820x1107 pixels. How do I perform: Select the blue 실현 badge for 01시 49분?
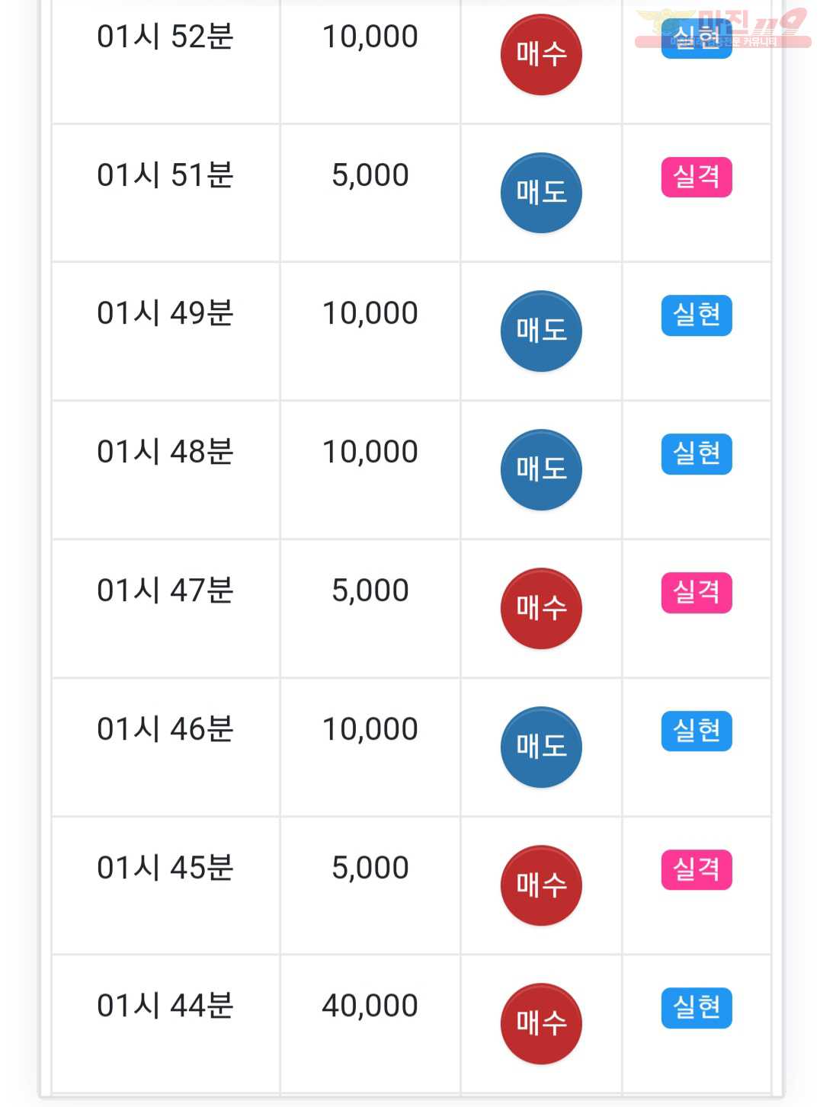697,315
